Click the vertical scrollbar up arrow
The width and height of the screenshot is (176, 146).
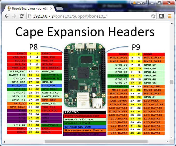click(x=172, y=23)
